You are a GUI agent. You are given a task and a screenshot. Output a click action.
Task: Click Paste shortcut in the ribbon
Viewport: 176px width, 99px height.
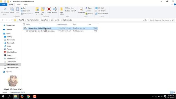point(27,13)
